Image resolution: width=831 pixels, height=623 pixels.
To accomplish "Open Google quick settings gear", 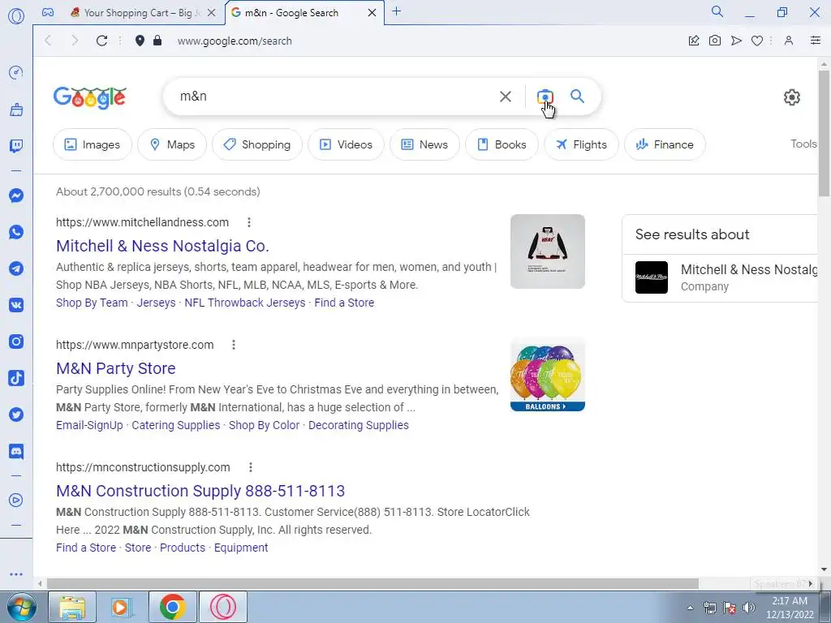I will 792,97.
